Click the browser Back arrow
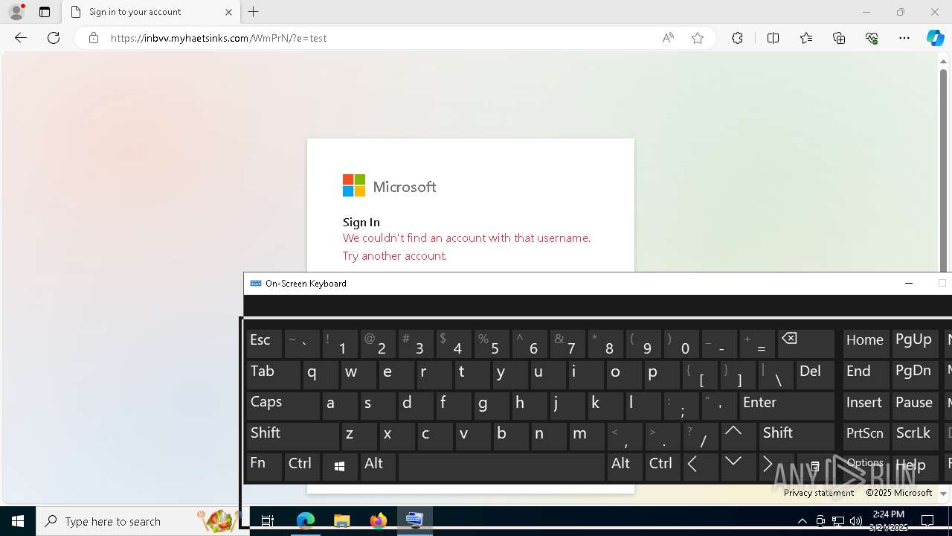 click(x=21, y=38)
